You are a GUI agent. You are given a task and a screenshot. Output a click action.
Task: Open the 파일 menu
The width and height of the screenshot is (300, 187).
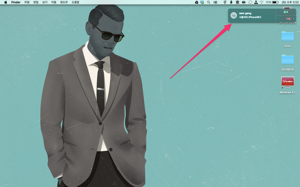27,3
